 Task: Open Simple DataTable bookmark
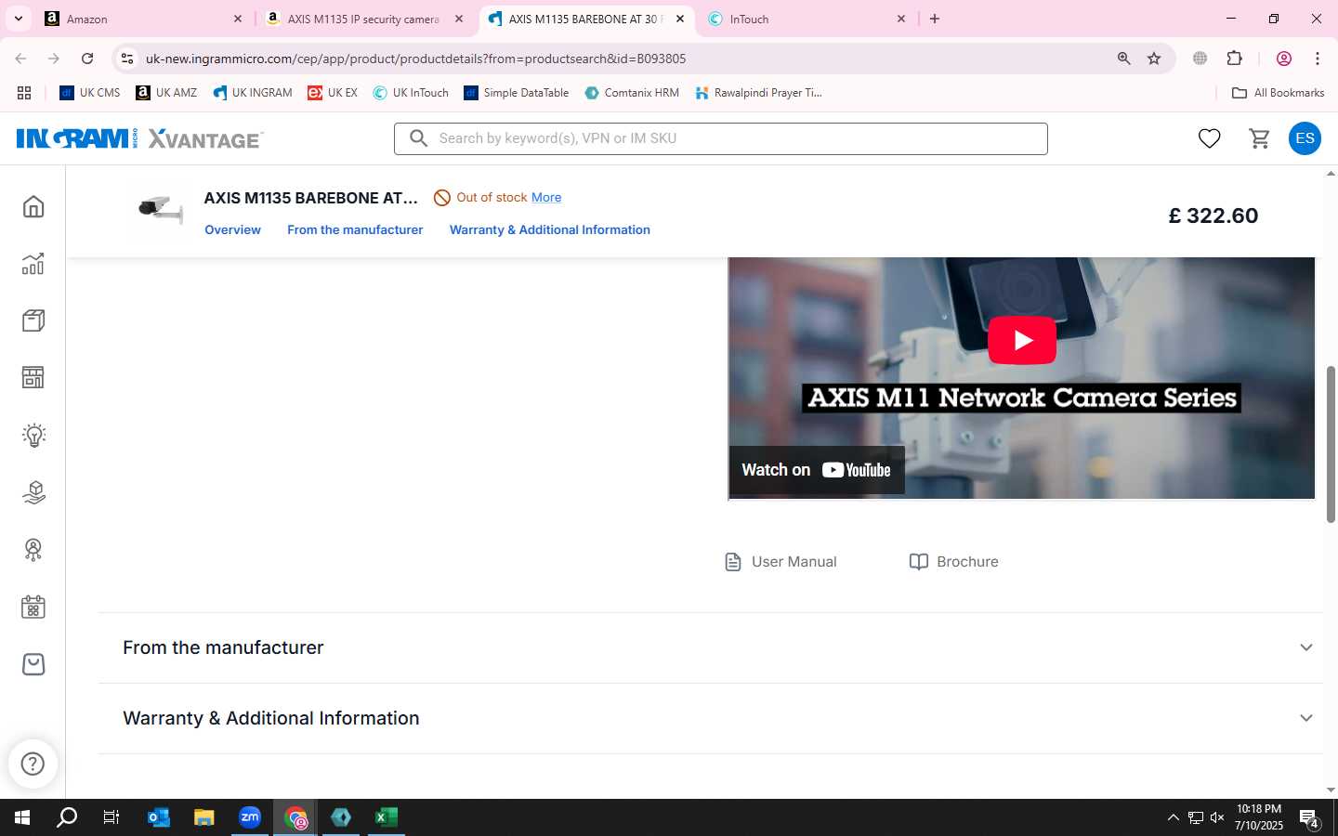tap(517, 93)
